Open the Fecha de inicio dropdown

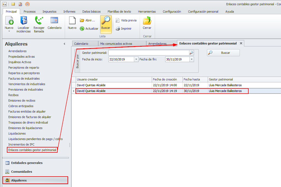[136, 59]
